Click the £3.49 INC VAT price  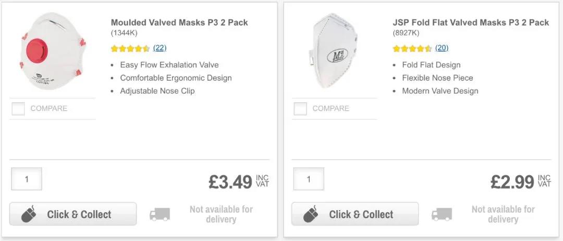238,182
